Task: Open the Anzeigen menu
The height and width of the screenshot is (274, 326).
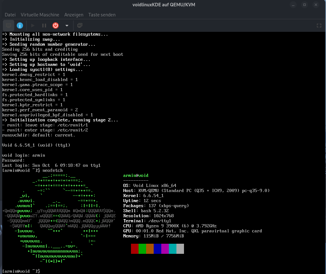Action: click(74, 15)
